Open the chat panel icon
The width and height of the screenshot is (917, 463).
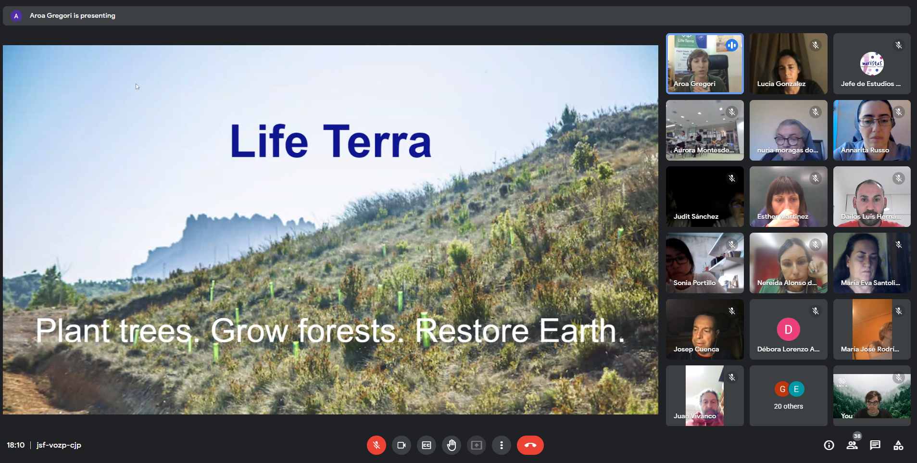(x=875, y=445)
